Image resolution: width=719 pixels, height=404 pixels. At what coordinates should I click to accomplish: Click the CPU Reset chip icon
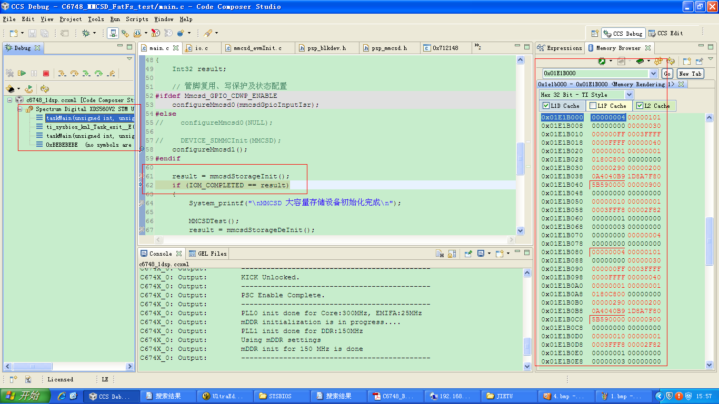coord(10,89)
